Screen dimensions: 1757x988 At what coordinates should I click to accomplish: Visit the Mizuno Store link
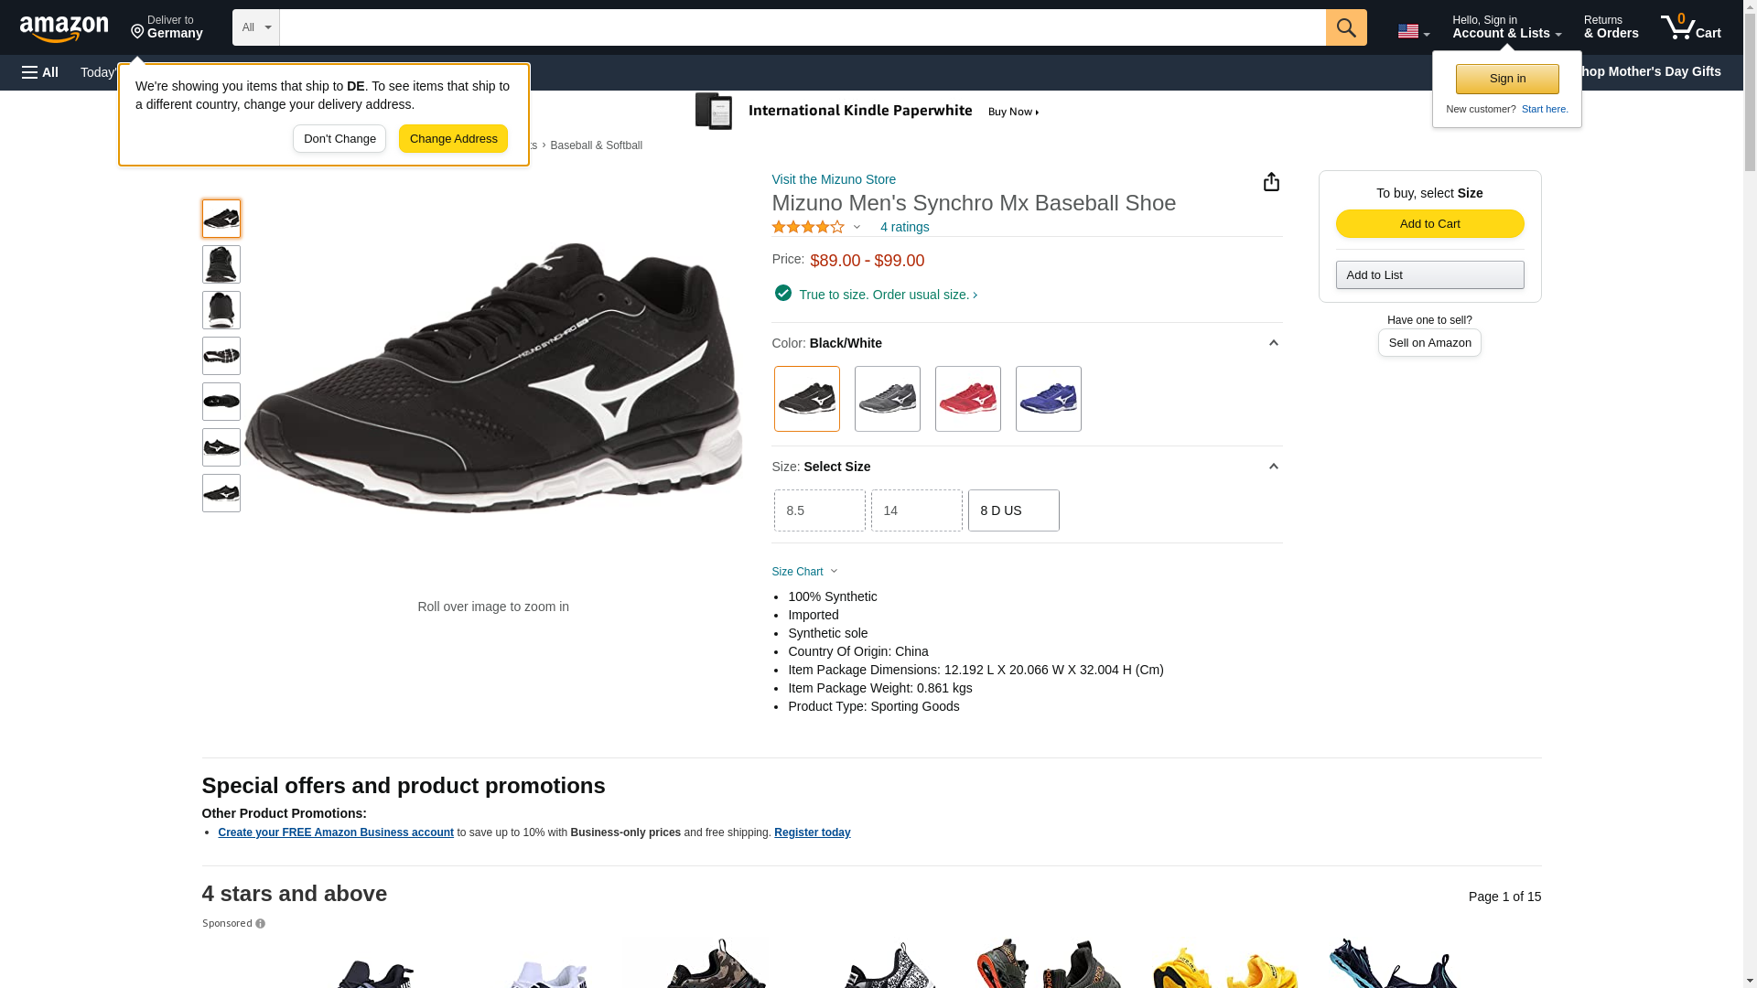834,179
